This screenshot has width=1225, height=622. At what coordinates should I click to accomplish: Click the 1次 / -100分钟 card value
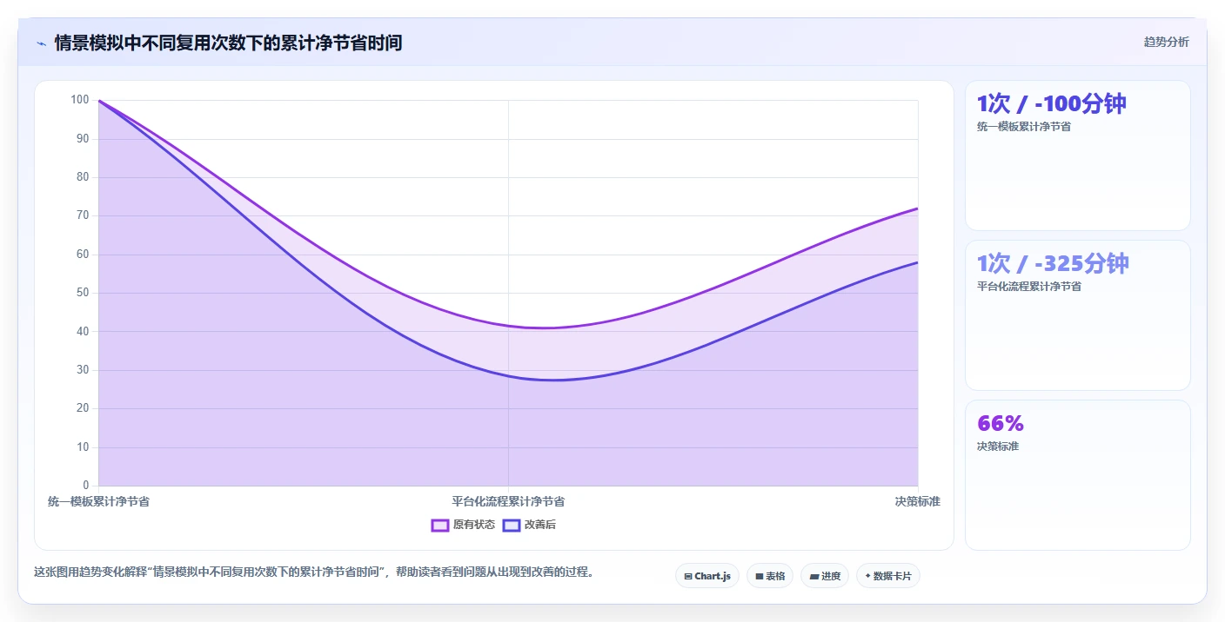point(1051,104)
